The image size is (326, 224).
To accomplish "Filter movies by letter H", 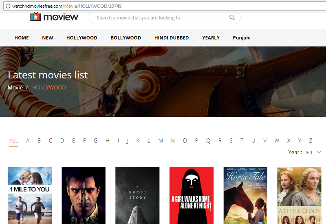I will [108, 141].
